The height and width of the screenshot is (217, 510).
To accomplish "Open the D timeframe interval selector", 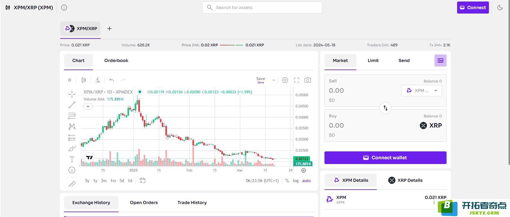I will click(x=70, y=80).
